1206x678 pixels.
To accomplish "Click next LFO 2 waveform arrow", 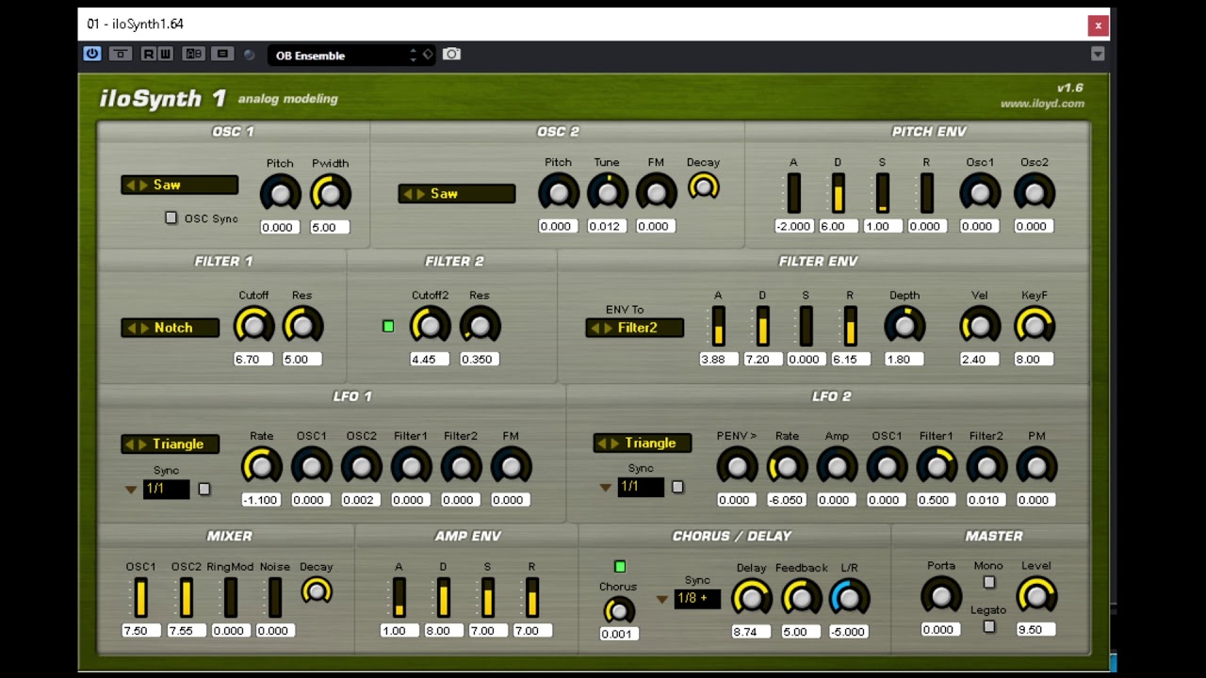I will pyautogui.click(x=615, y=444).
